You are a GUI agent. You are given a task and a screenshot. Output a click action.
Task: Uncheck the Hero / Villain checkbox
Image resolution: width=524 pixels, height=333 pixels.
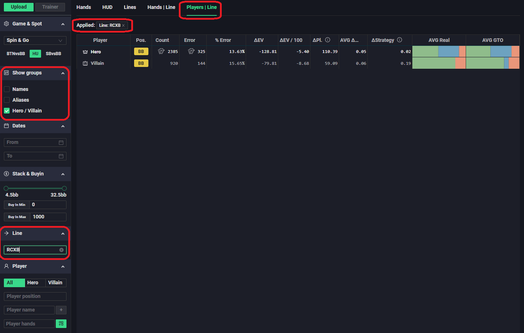click(7, 111)
